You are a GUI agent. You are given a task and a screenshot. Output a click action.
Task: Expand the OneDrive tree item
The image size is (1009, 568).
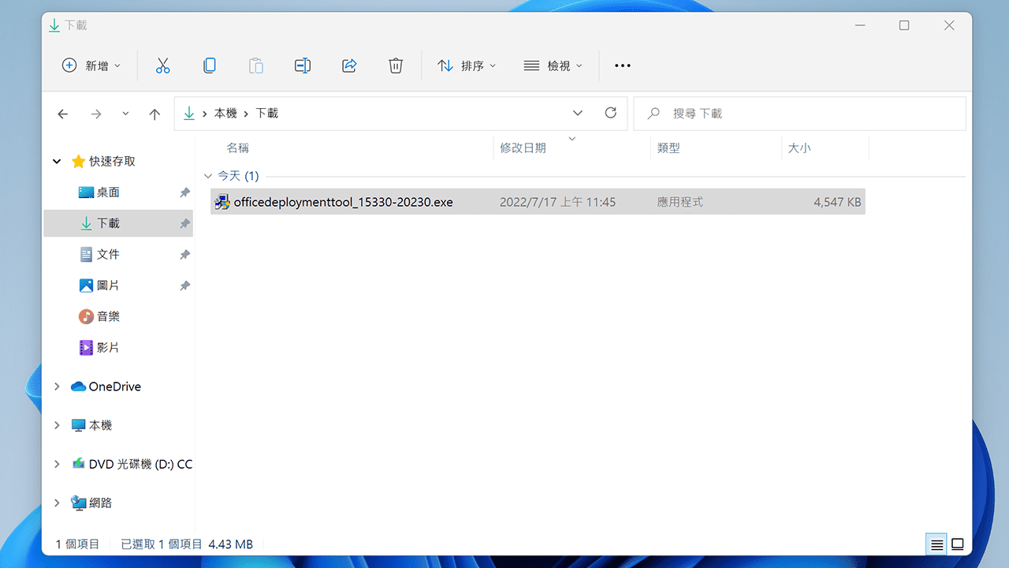point(56,387)
